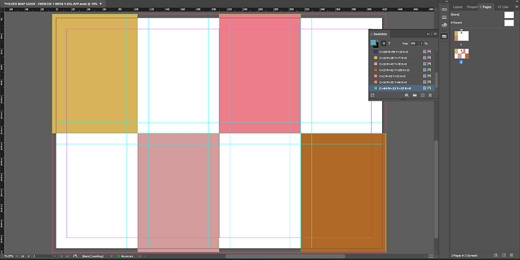Select the A-Parent page row
The image size is (520, 260).
coord(482,23)
